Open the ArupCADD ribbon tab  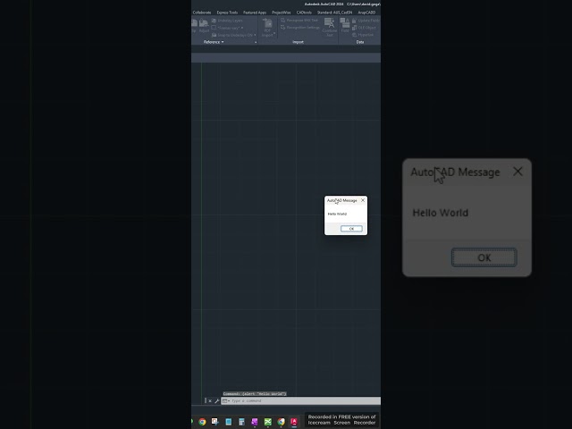click(366, 13)
